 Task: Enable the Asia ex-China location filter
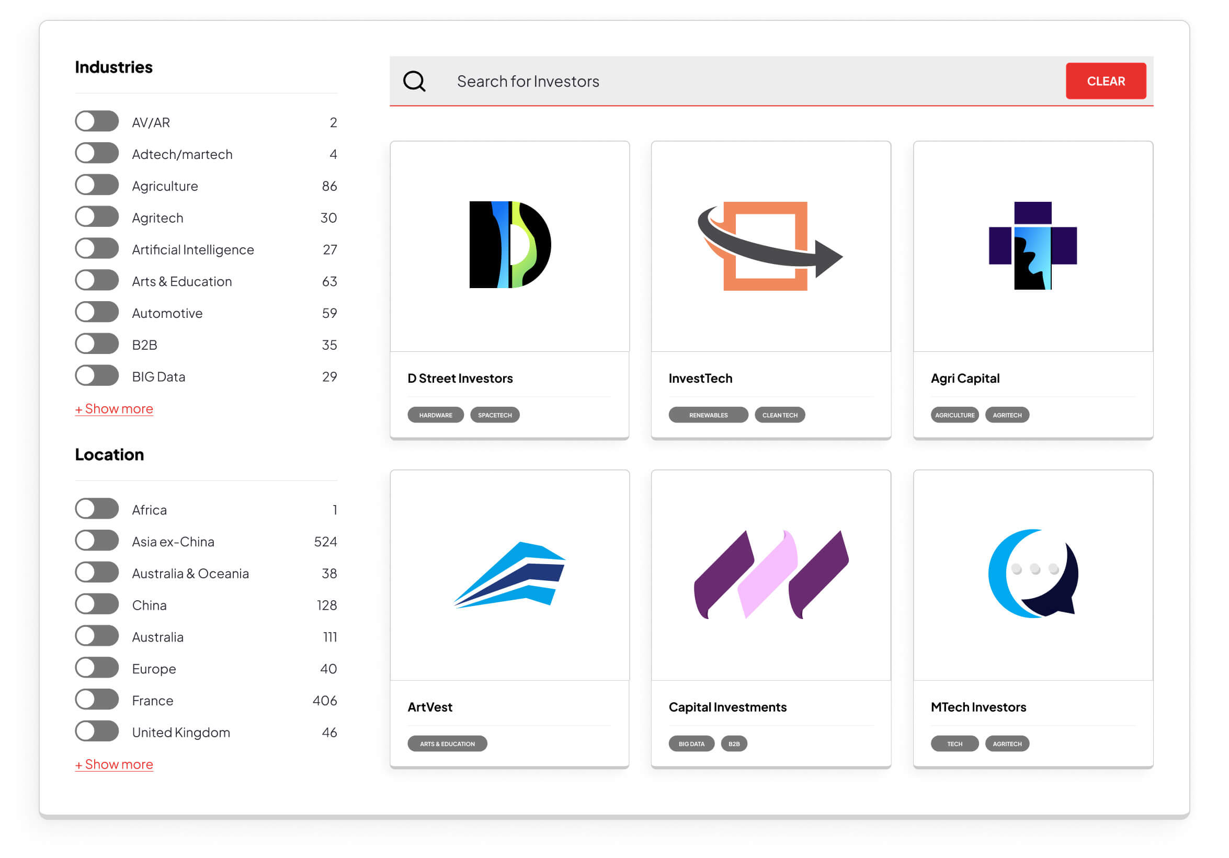(x=97, y=541)
